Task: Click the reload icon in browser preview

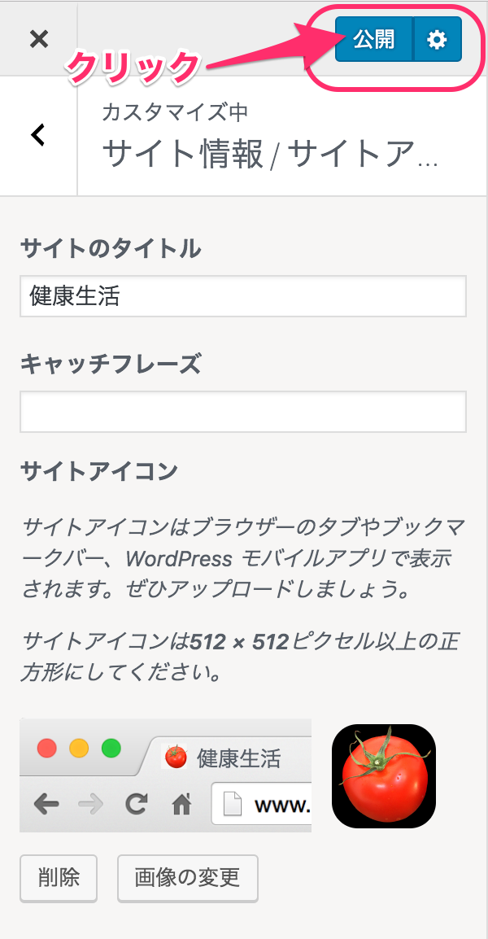Action: (x=136, y=805)
